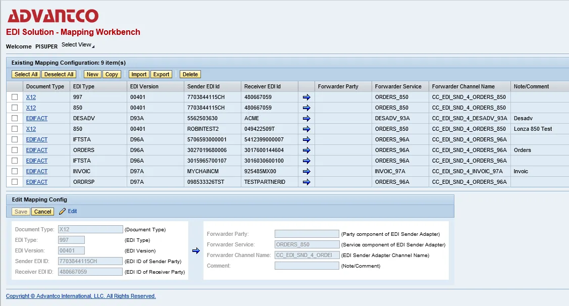Screen dimensions: 569x306
Task: Open the EDIFACT link in the INVOIC row
Action: [x=37, y=171]
